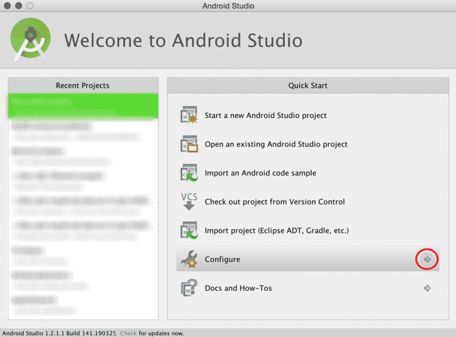Minimize the Android Studio welcome window

(x=19, y=5)
